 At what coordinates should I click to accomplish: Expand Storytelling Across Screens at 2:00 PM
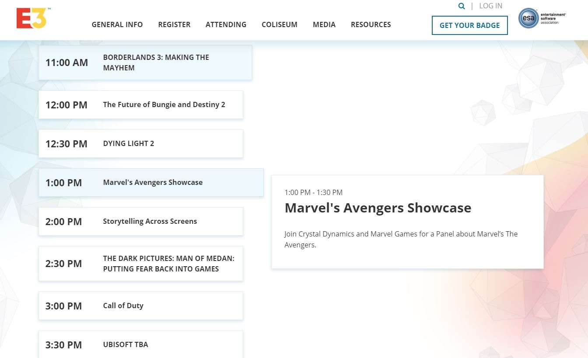[140, 222]
